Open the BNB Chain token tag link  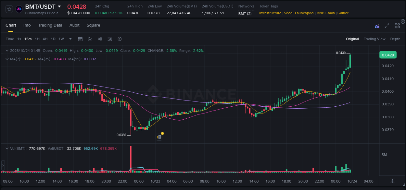click(x=326, y=13)
